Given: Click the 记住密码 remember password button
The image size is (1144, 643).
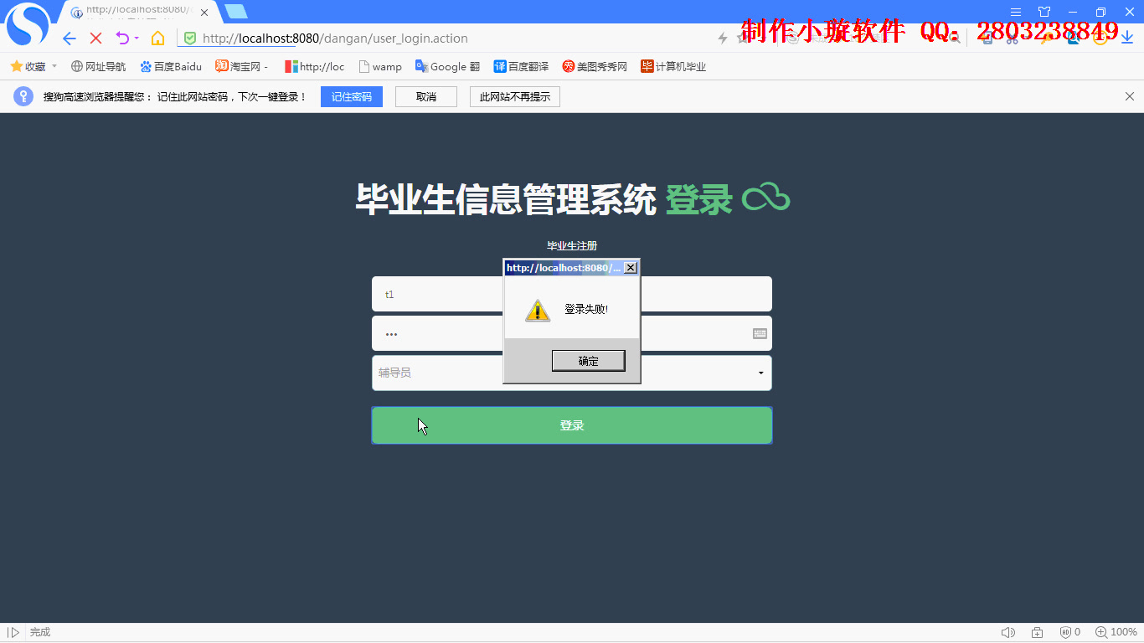Looking at the screenshot, I should tap(351, 96).
